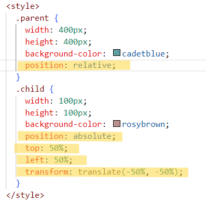
Task: Click the 'position: relative;' line
Action: (71, 65)
